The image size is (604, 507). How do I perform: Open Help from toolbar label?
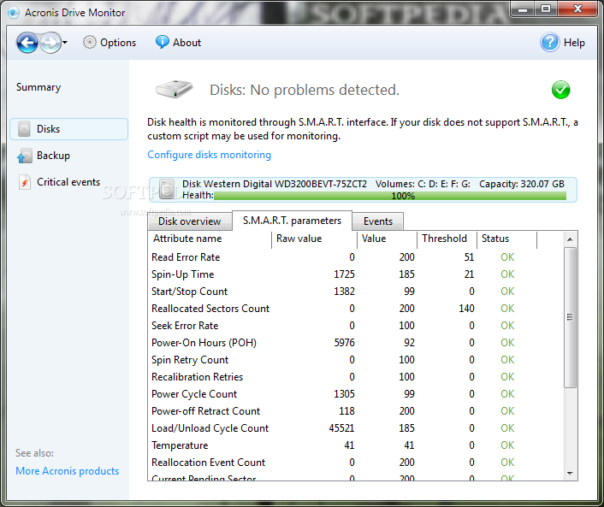[574, 43]
